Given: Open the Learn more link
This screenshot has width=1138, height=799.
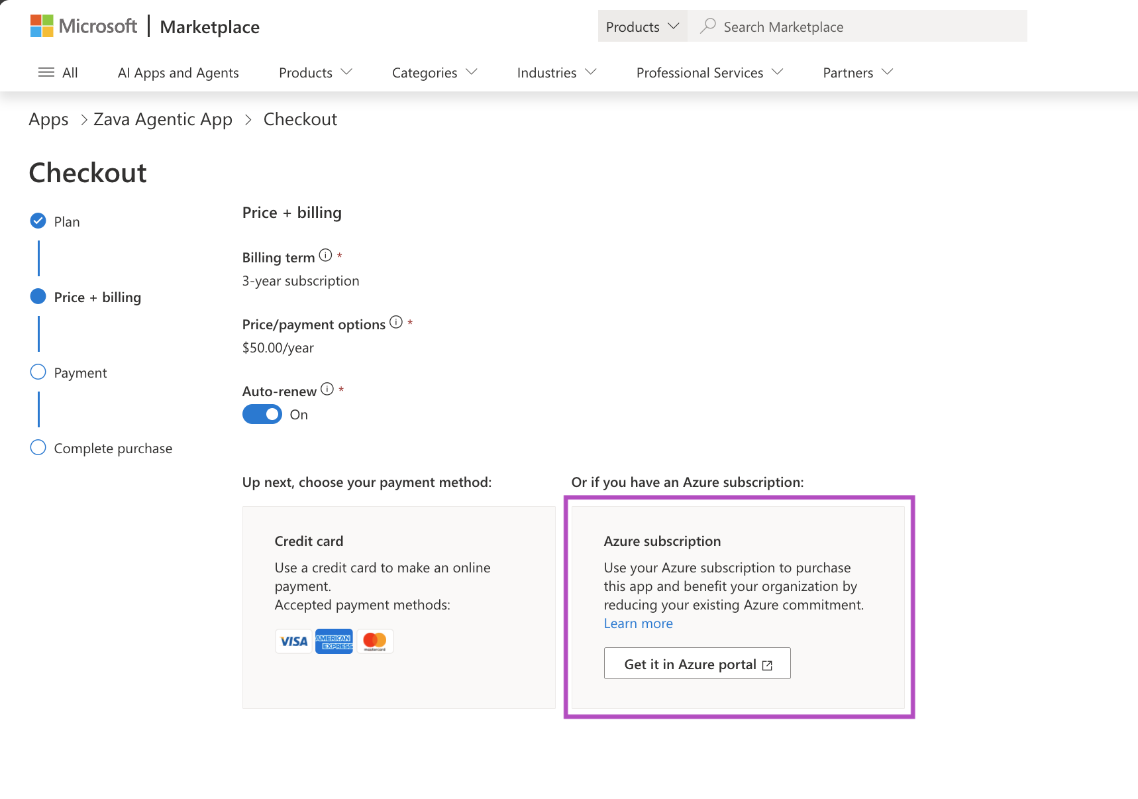Looking at the screenshot, I should point(637,623).
